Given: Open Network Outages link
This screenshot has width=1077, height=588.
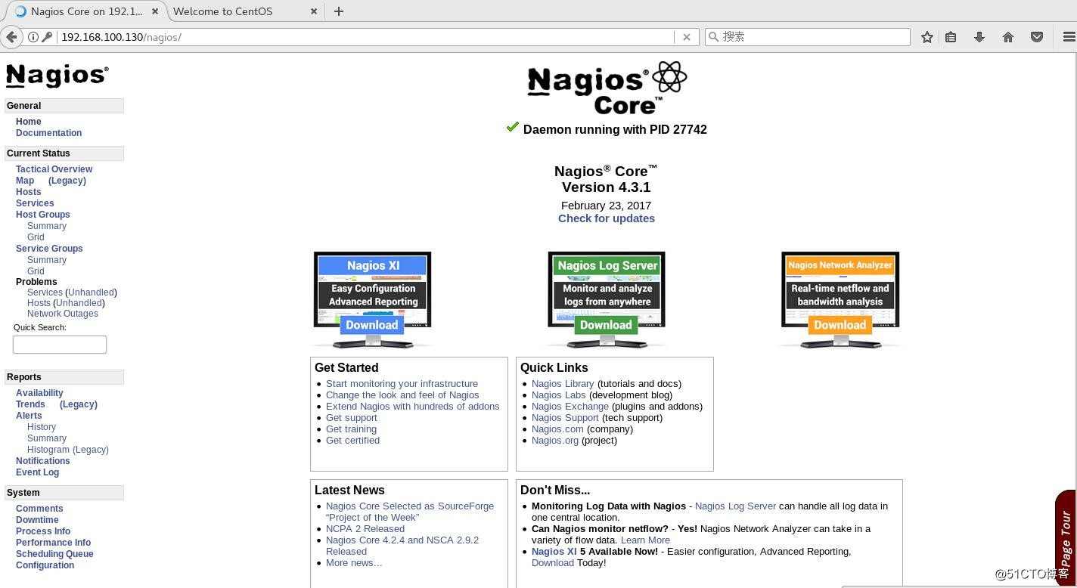Looking at the screenshot, I should (63, 314).
